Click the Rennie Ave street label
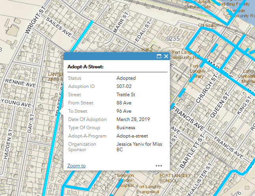Image resolution: width=255 pixels, height=196 pixels. (20, 83)
